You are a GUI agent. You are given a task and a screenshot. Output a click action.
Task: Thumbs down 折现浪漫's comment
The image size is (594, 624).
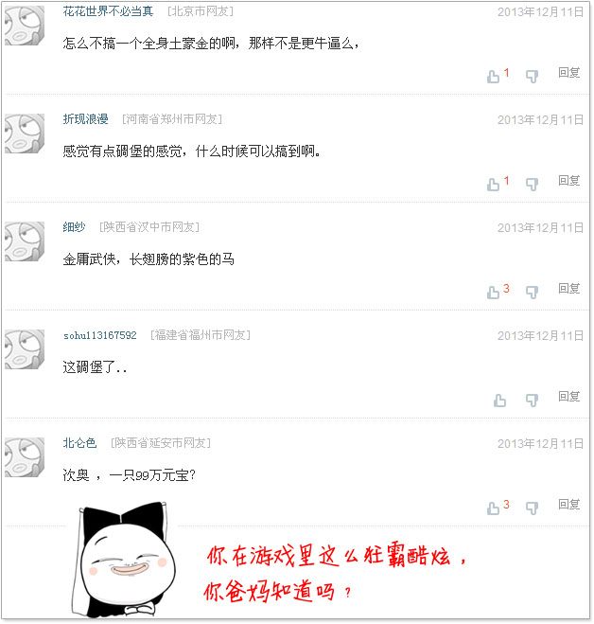point(532,184)
